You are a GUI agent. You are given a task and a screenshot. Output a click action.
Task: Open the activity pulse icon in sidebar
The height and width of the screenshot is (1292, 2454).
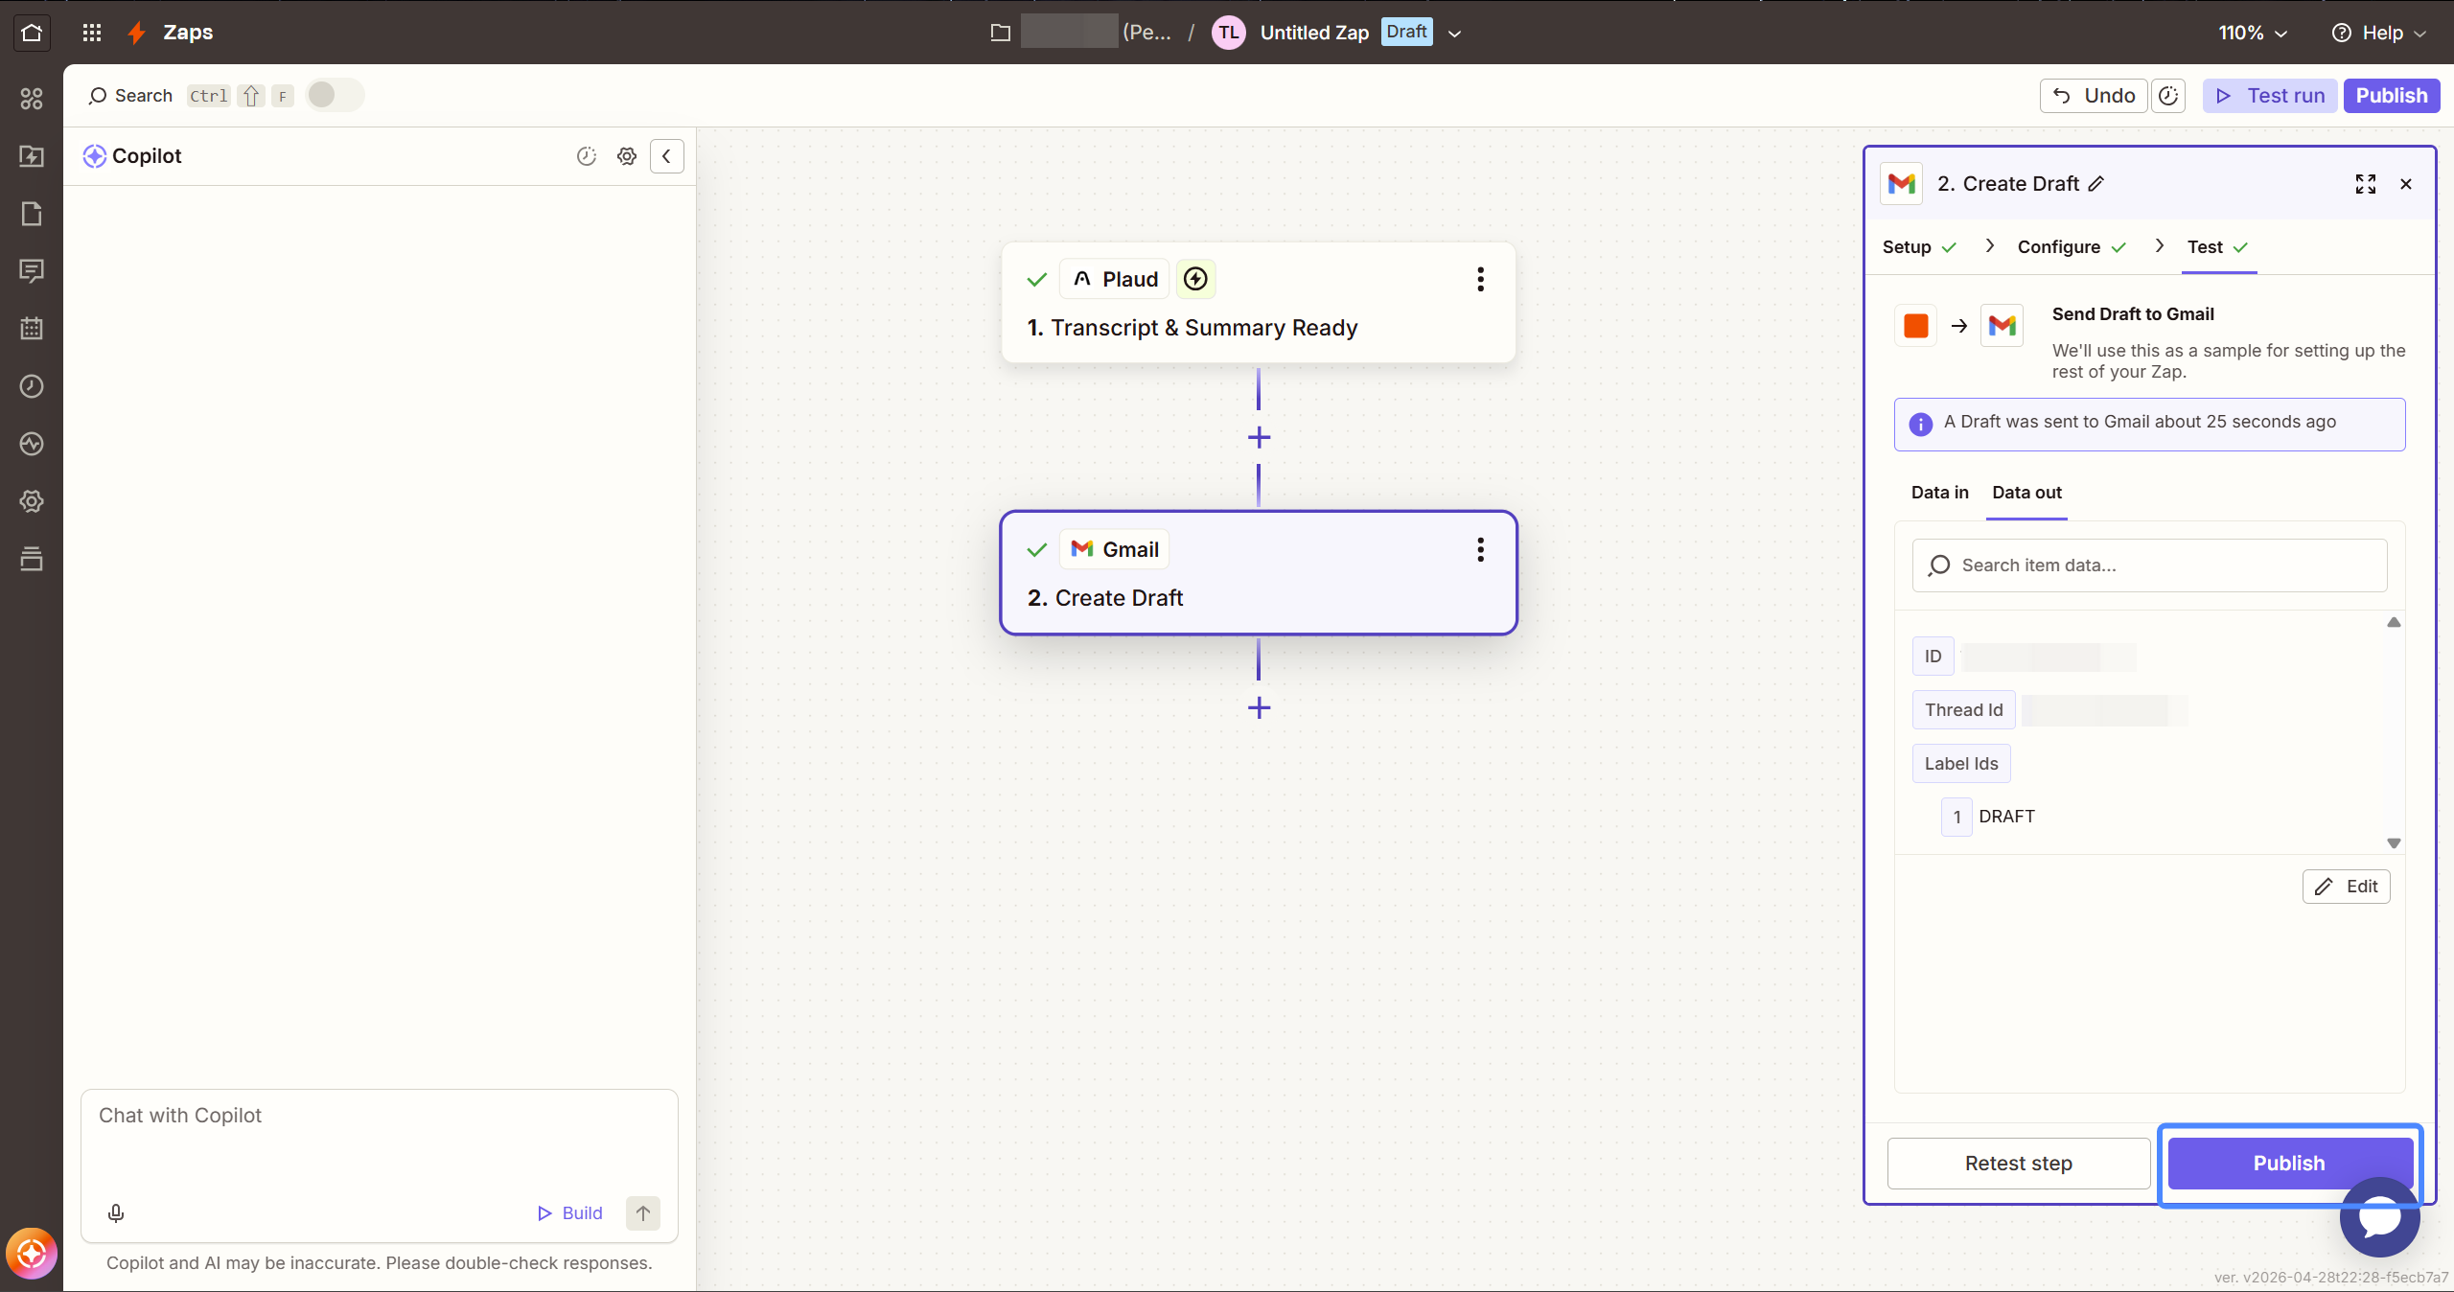[32, 444]
